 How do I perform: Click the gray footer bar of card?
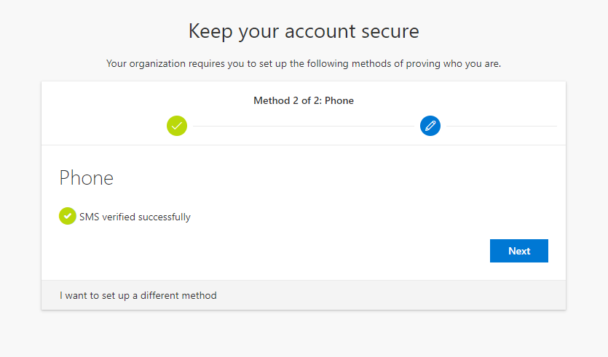[x=388, y=295]
